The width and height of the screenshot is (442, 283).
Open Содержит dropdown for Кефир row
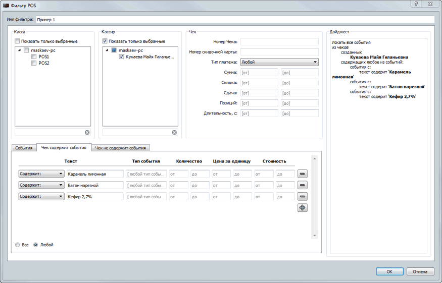point(41,197)
